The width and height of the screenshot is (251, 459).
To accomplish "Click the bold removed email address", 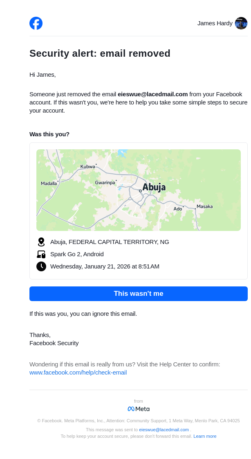I will pyautogui.click(x=152, y=94).
